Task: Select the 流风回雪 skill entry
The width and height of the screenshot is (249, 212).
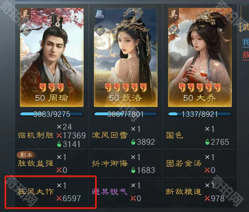Action: click(110, 135)
